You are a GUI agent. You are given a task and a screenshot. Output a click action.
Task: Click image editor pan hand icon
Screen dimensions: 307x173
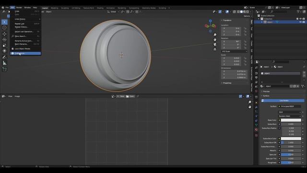(x=249, y=107)
